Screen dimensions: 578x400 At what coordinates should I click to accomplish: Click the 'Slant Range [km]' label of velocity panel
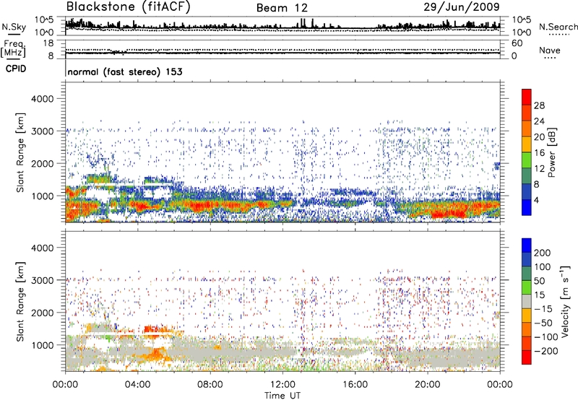tap(20, 302)
